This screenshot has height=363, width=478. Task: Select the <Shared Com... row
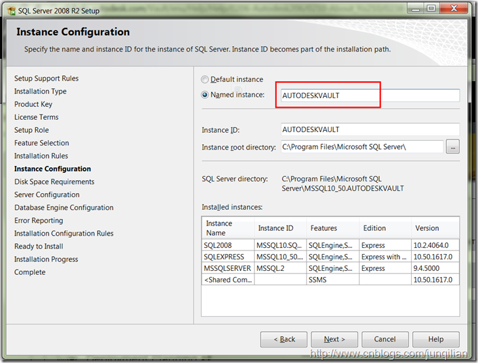pyautogui.click(x=330, y=280)
